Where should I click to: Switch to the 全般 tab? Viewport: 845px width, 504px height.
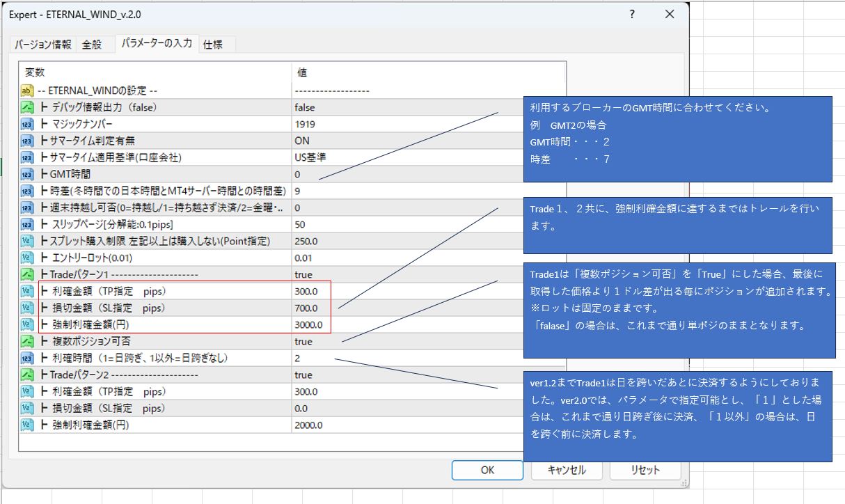92,45
